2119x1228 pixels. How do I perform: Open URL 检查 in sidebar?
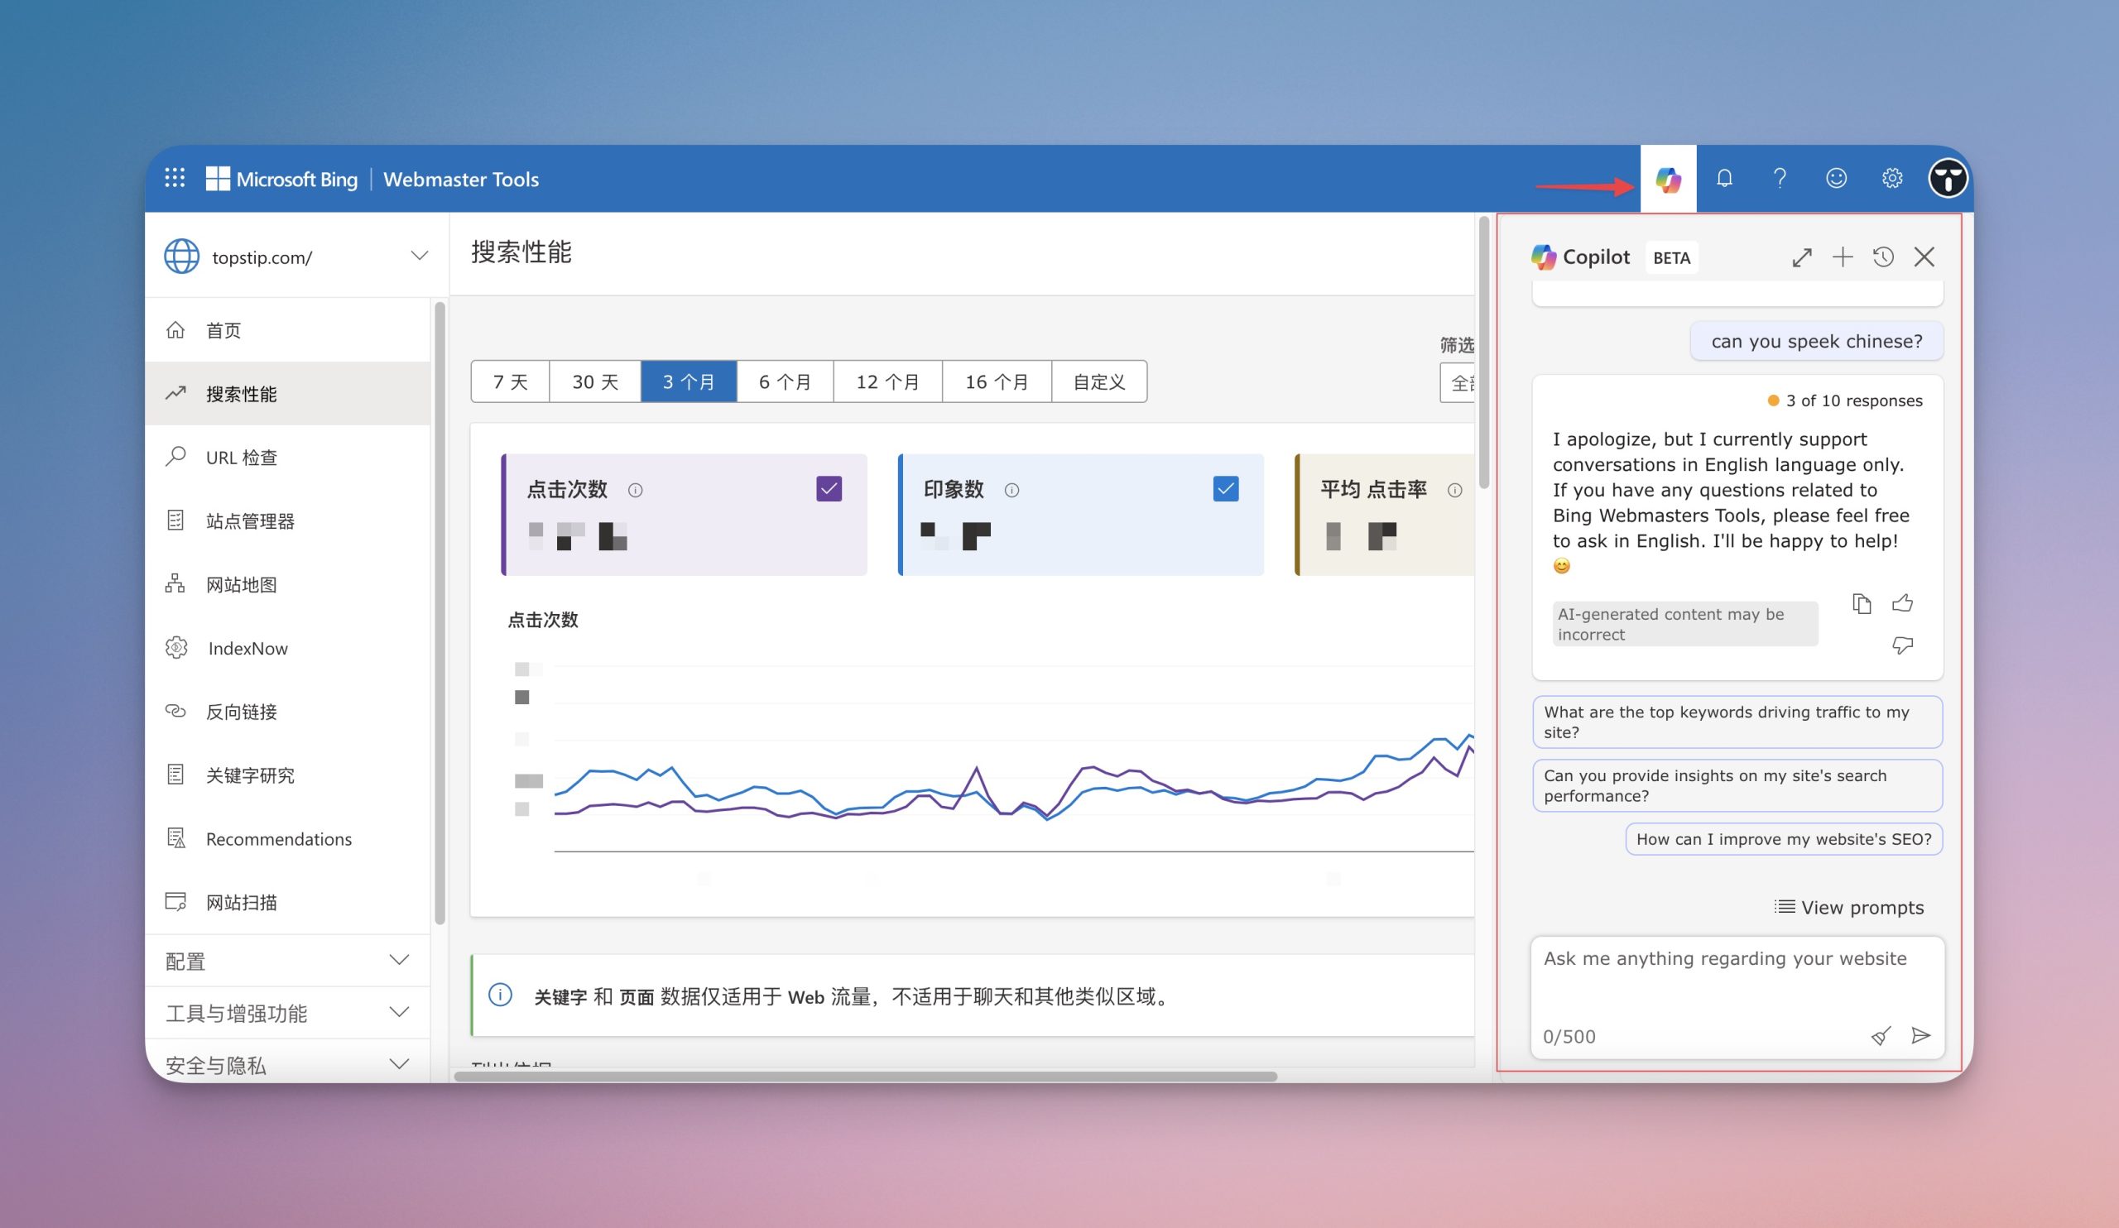(x=287, y=458)
